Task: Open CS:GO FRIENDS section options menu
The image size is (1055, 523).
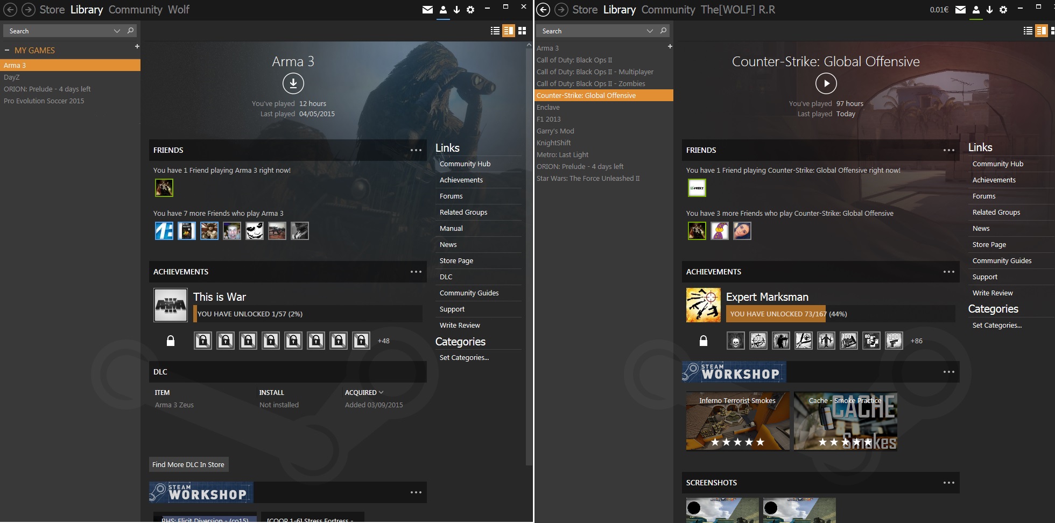Action: coord(949,150)
